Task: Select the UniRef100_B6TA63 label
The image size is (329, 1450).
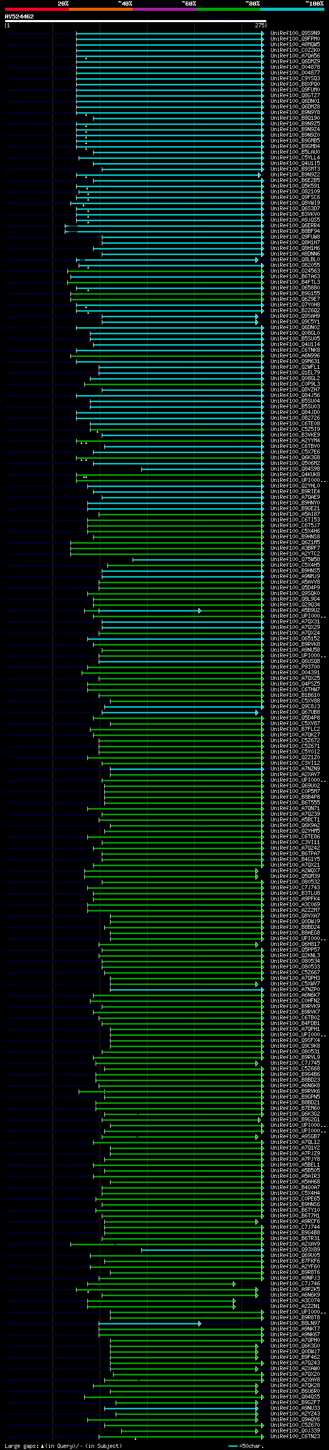Action: pos(295,276)
